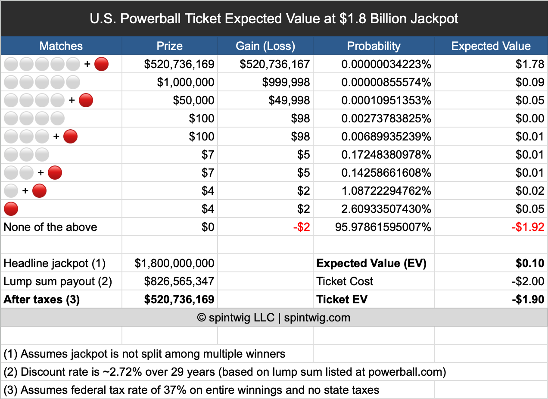Click the red -$1.92 expected value cell
The height and width of the screenshot is (399, 548).
tap(528, 227)
